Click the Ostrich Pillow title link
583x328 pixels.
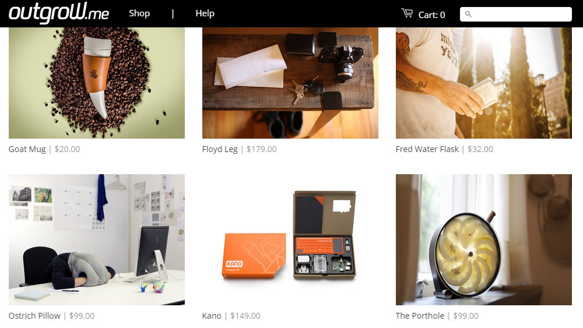(34, 316)
